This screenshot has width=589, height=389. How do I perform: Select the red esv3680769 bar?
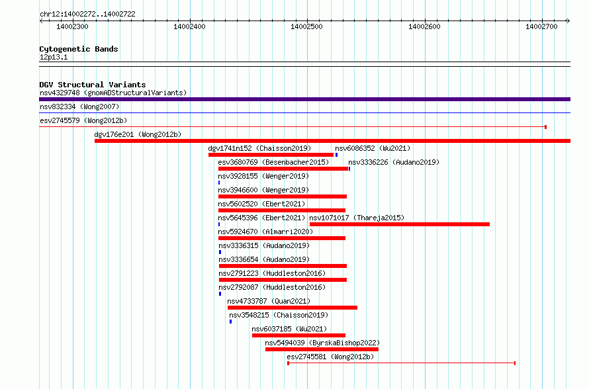pyautogui.click(x=283, y=169)
